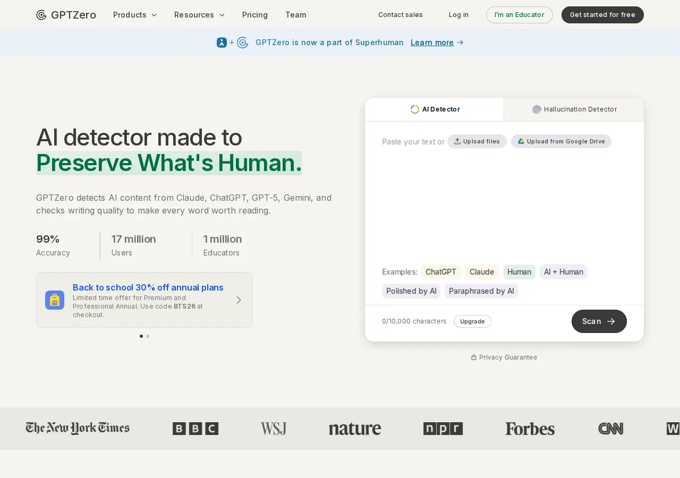
Task: Switch to the Hallucination Detector tab
Action: point(574,109)
